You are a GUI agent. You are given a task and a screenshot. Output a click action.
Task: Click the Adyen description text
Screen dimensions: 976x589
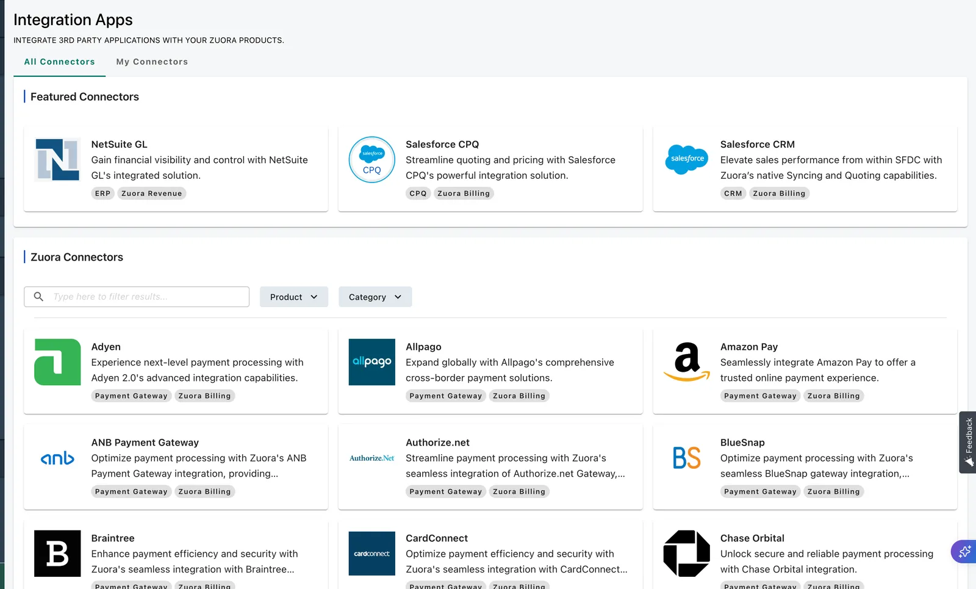pyautogui.click(x=197, y=370)
